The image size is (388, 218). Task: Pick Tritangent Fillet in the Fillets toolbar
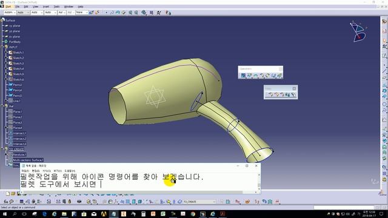point(293,94)
